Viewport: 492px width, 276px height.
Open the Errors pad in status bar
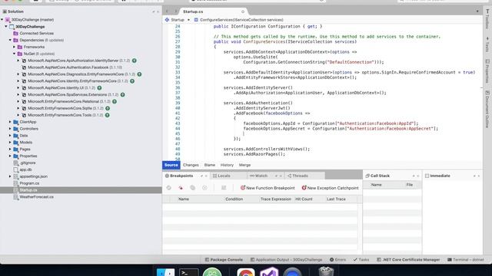[x=337, y=260]
